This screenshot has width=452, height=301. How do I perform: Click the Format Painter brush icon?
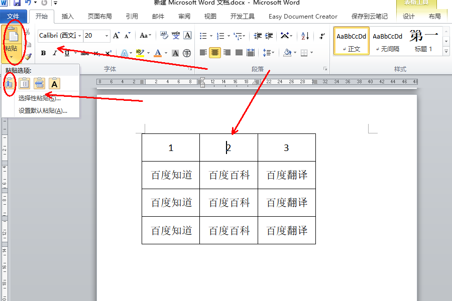coord(28,57)
